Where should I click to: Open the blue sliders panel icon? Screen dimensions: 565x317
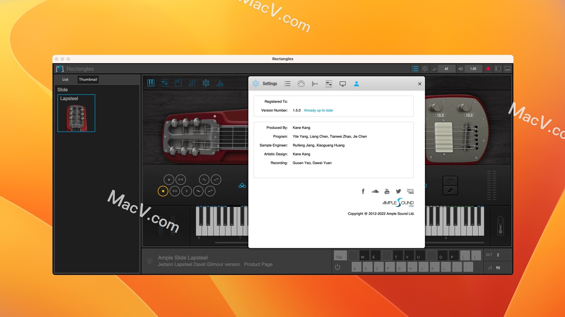[x=164, y=83]
